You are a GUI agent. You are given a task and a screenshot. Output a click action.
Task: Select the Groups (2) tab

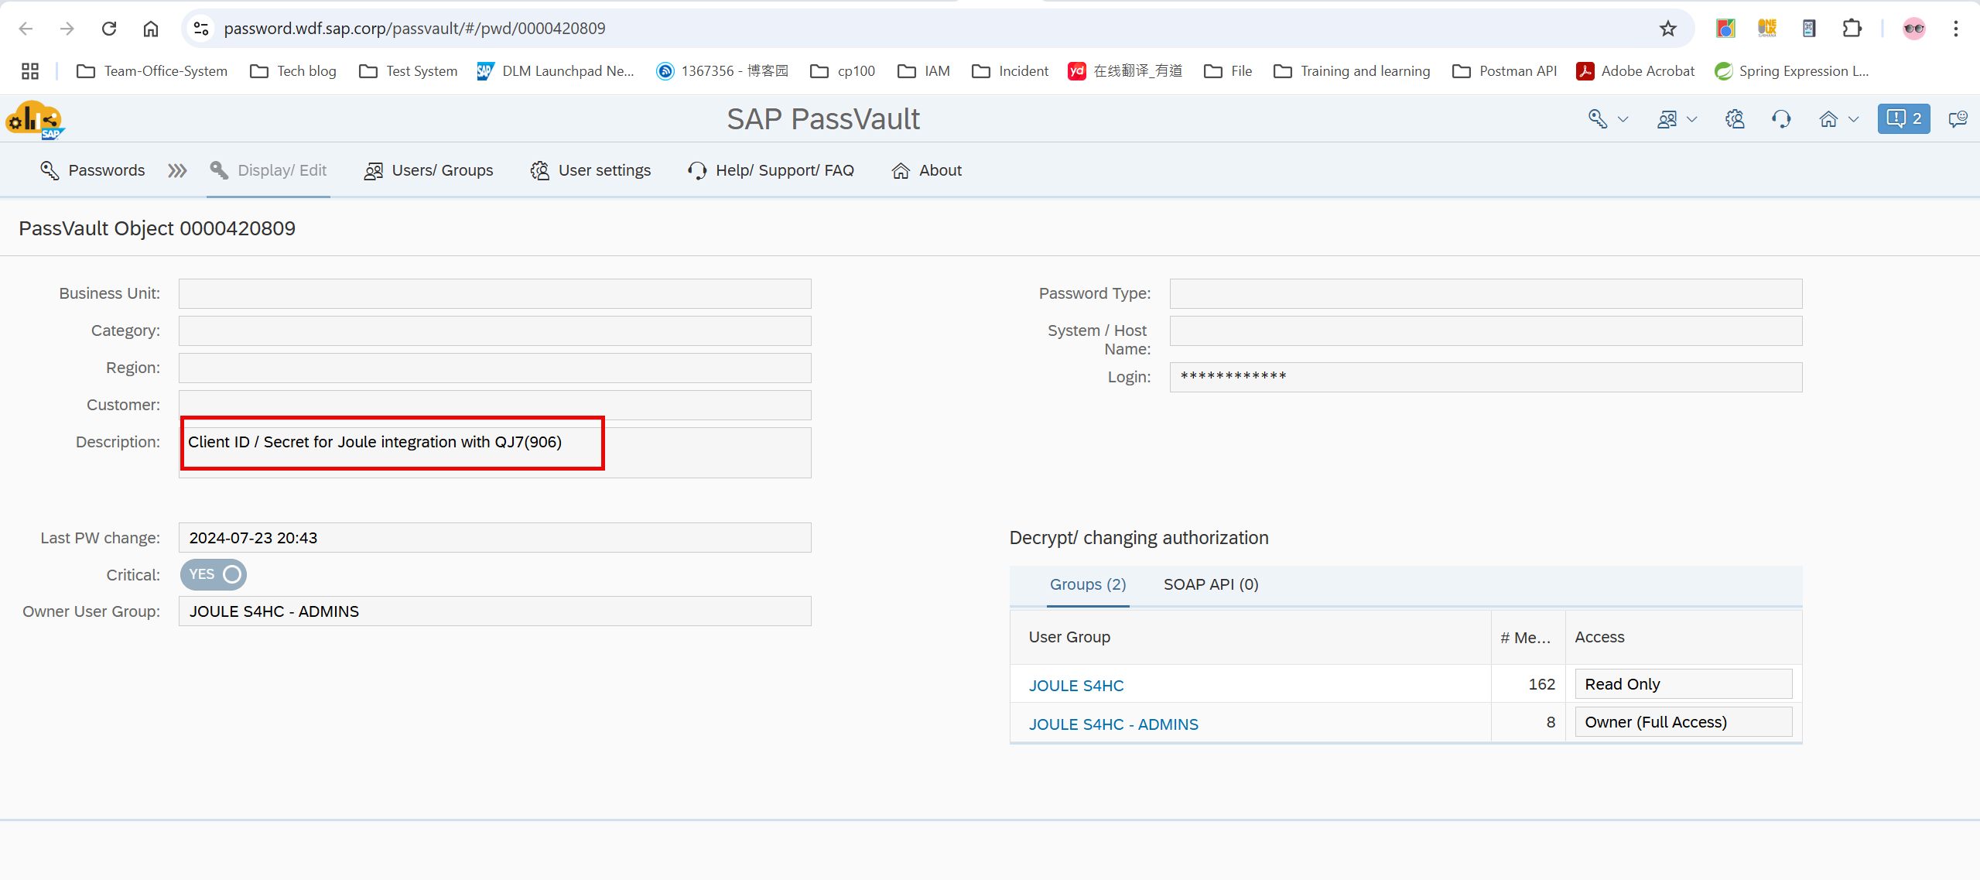coord(1088,584)
